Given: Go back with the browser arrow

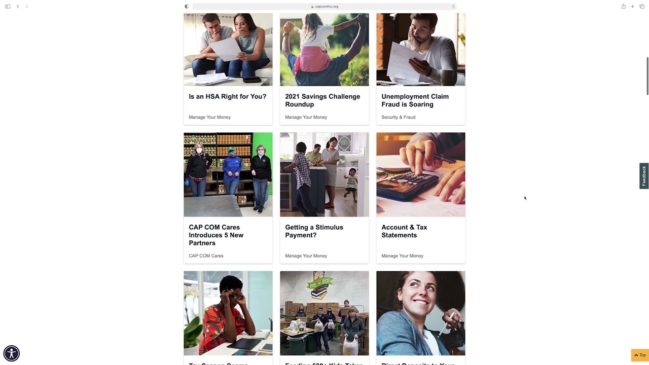Looking at the screenshot, I should point(18,7).
